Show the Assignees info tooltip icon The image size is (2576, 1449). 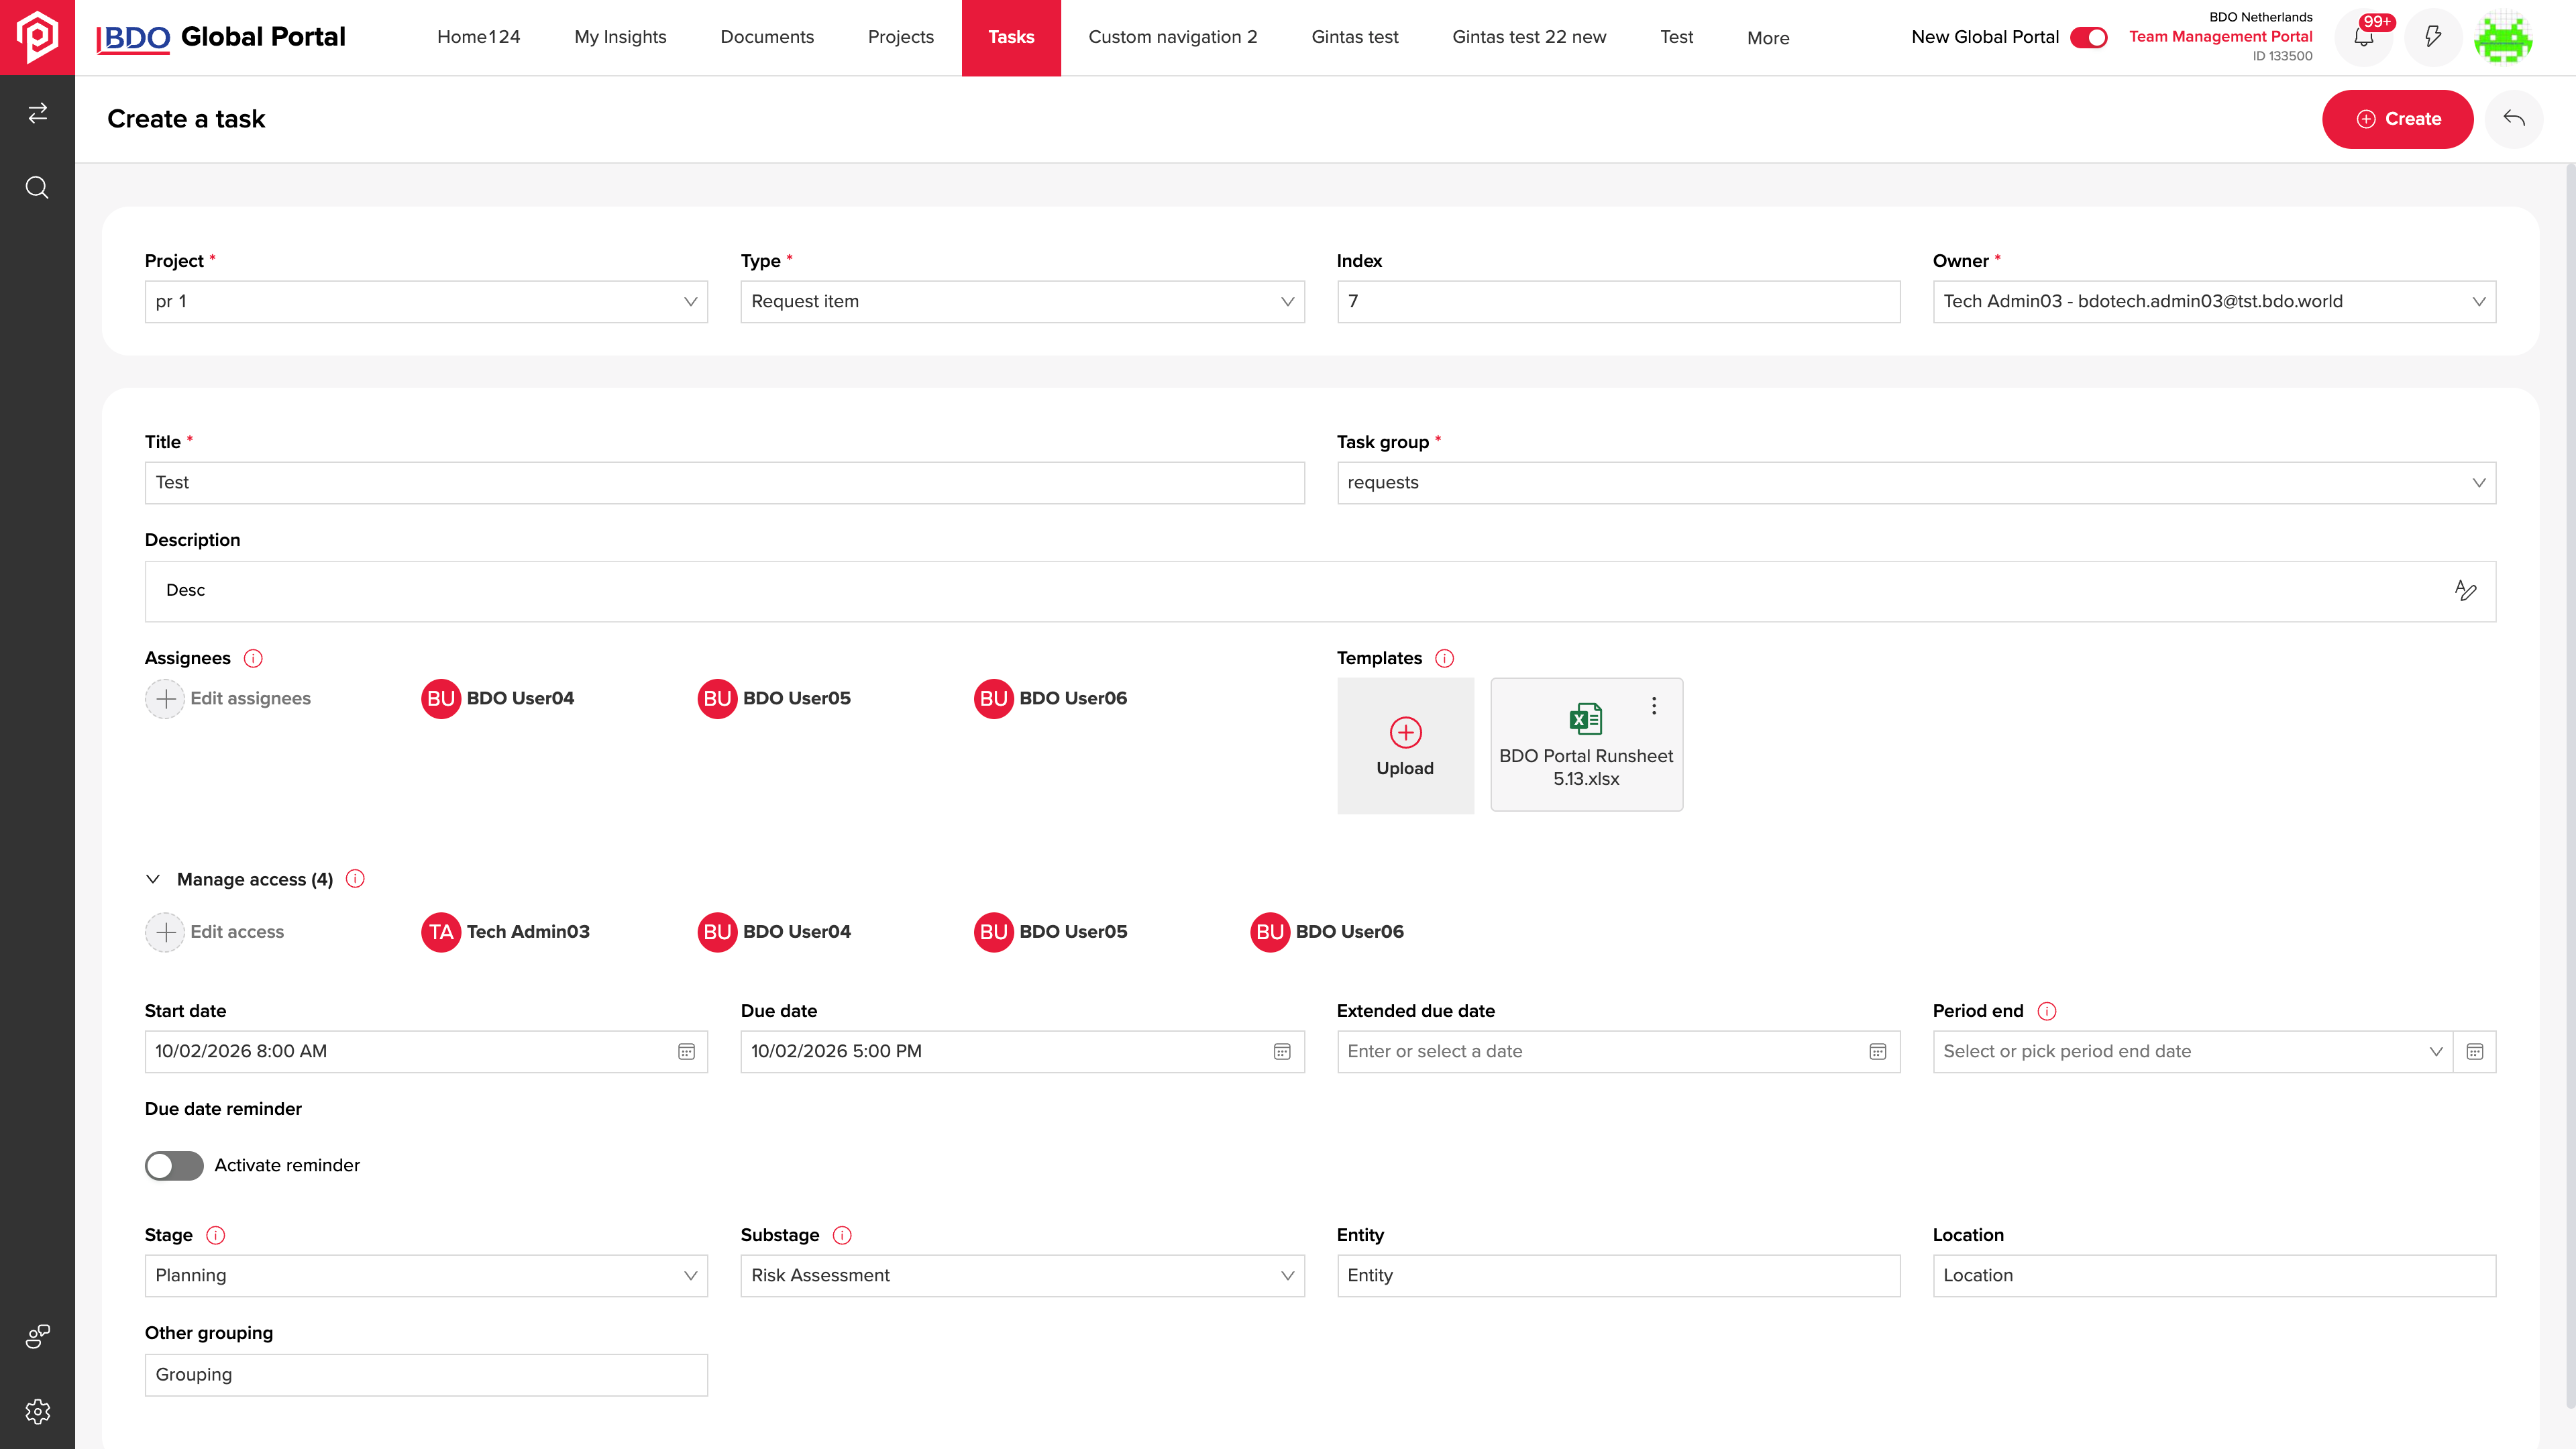253,658
